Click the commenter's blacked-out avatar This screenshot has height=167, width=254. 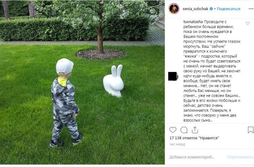tap(173, 76)
